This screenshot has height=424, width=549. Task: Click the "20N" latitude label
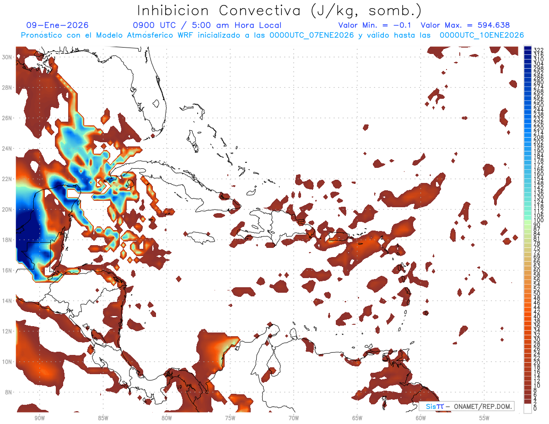(8, 209)
